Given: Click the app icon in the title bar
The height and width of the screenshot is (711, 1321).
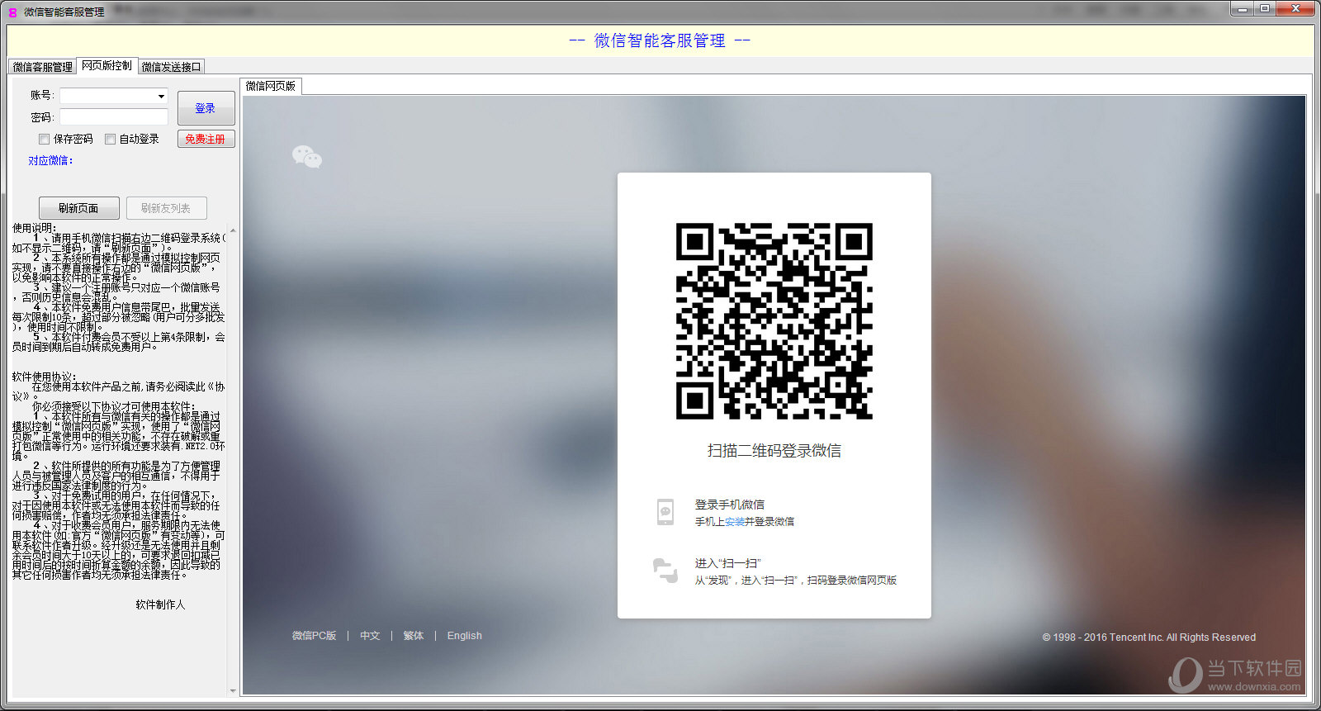Looking at the screenshot, I should 12,12.
